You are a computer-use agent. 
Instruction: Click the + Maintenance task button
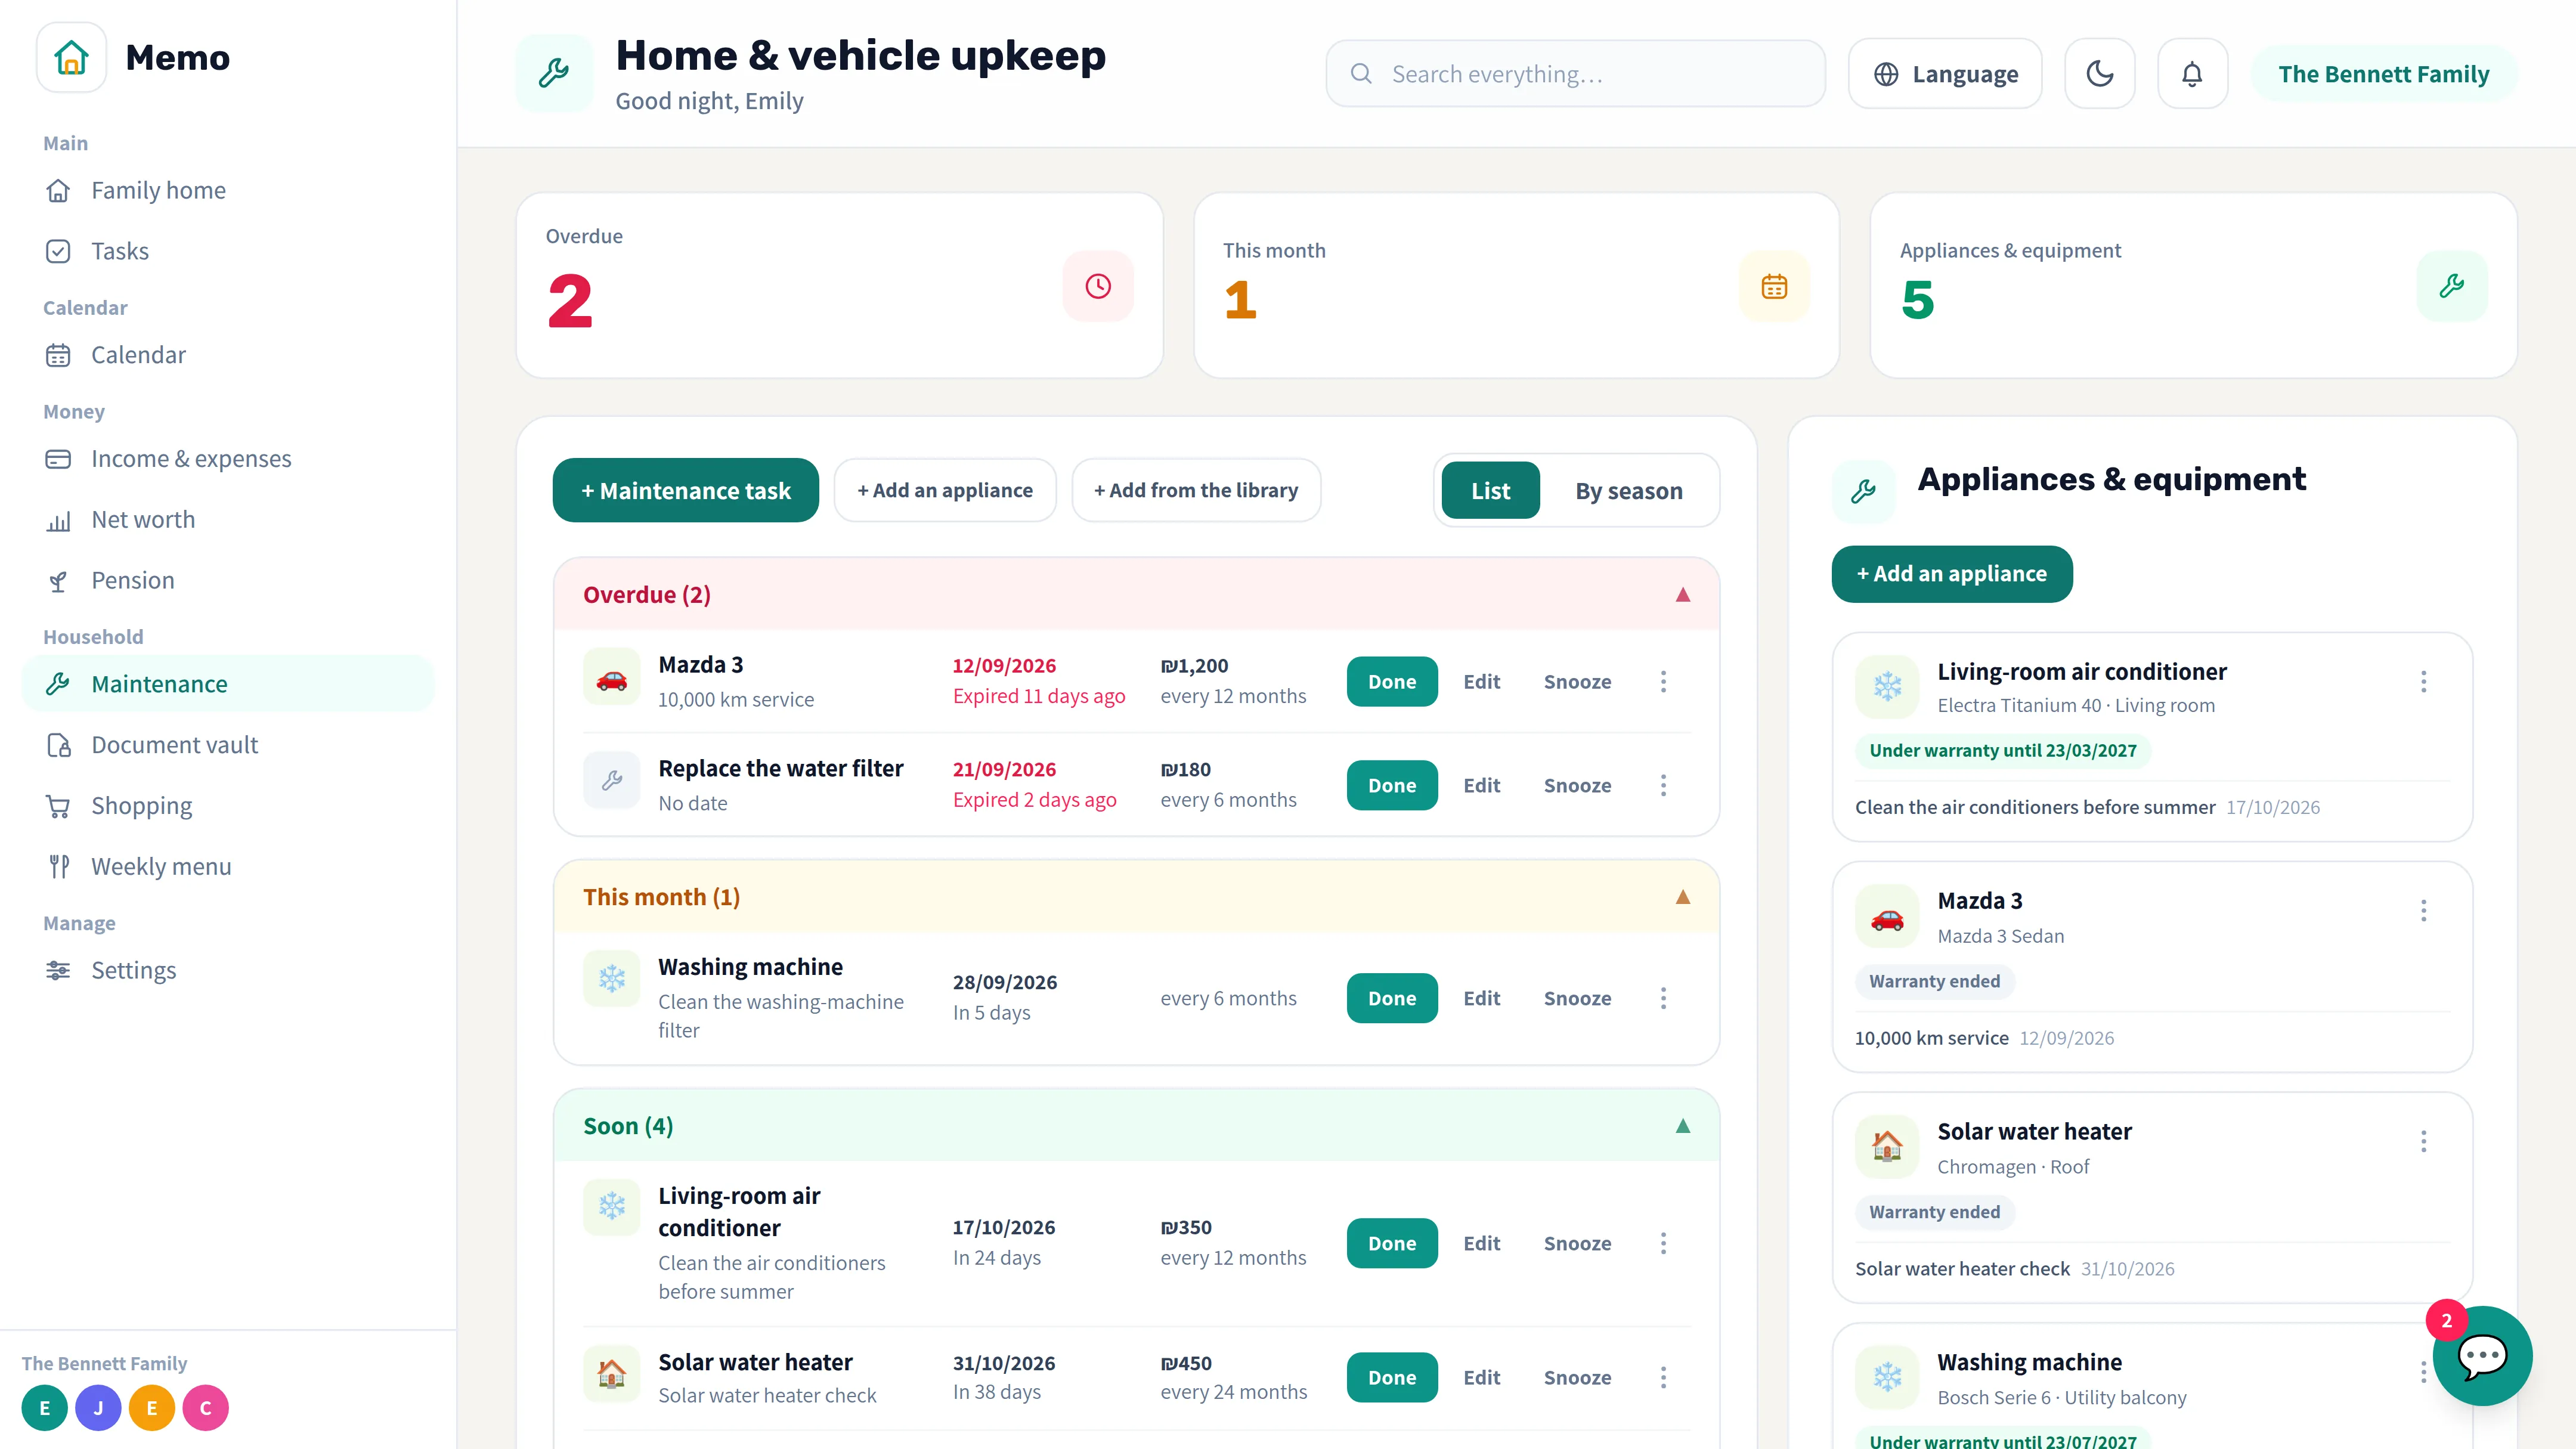[686, 490]
